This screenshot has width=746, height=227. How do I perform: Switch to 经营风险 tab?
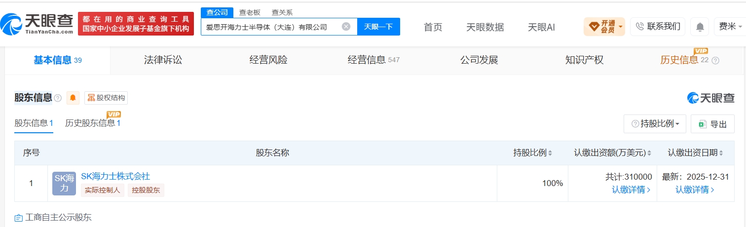268,60
